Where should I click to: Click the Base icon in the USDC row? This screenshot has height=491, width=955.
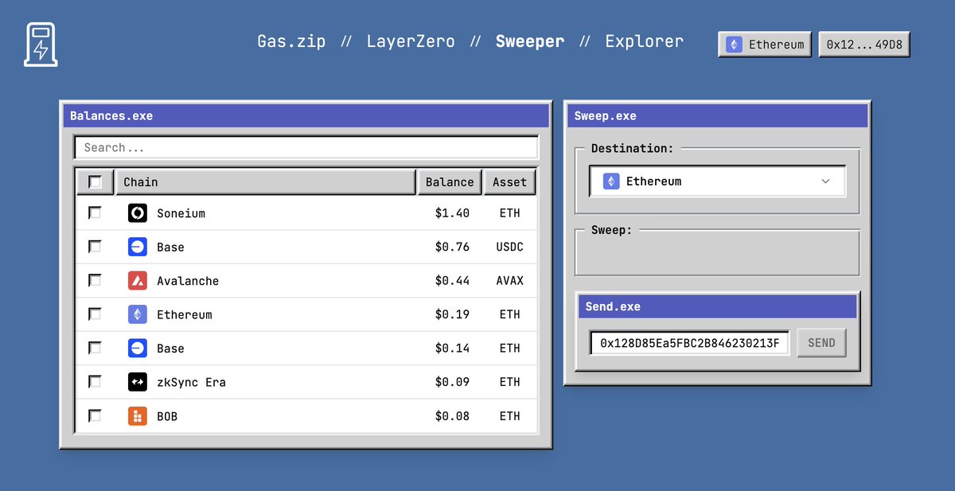point(138,247)
